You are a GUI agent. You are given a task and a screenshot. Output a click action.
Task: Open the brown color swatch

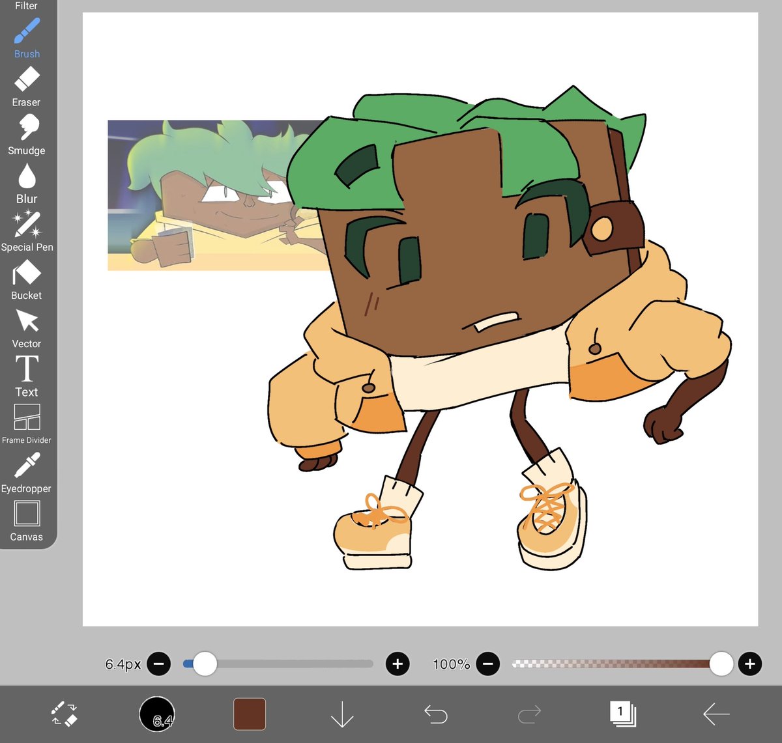250,714
